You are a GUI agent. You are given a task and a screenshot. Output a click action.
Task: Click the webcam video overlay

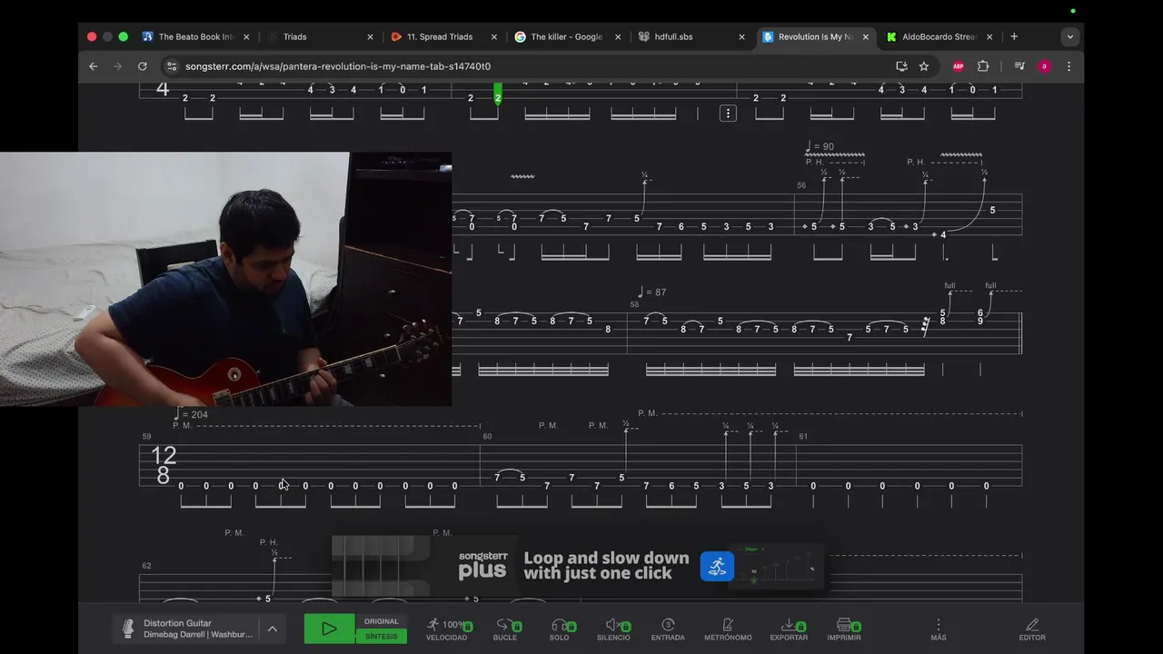[x=225, y=279]
